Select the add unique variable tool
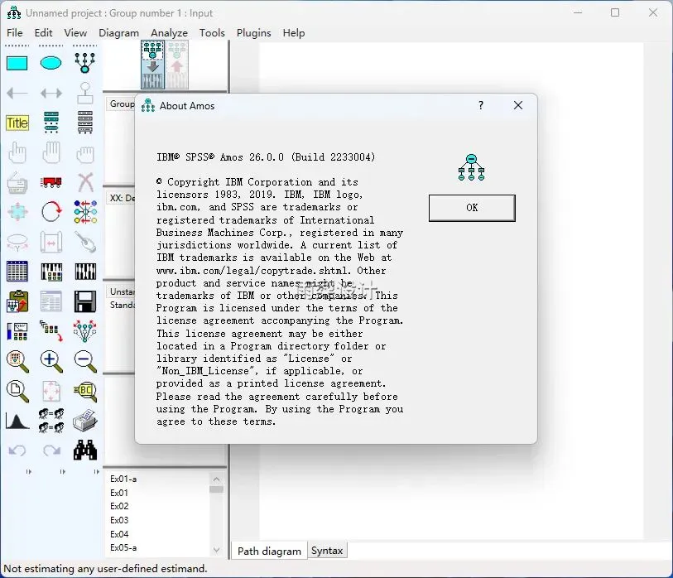The image size is (673, 578). point(85,94)
